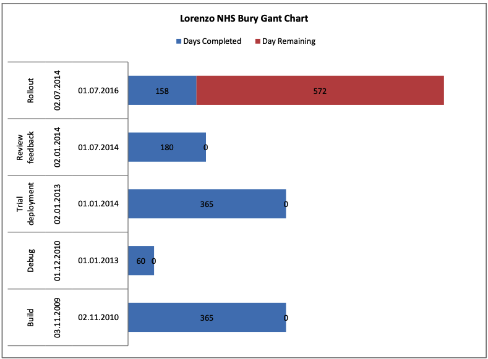Click the chart title Lorenzo NHS Bury Gant Chart
Screen dimensions: 488x359
(244, 19)
